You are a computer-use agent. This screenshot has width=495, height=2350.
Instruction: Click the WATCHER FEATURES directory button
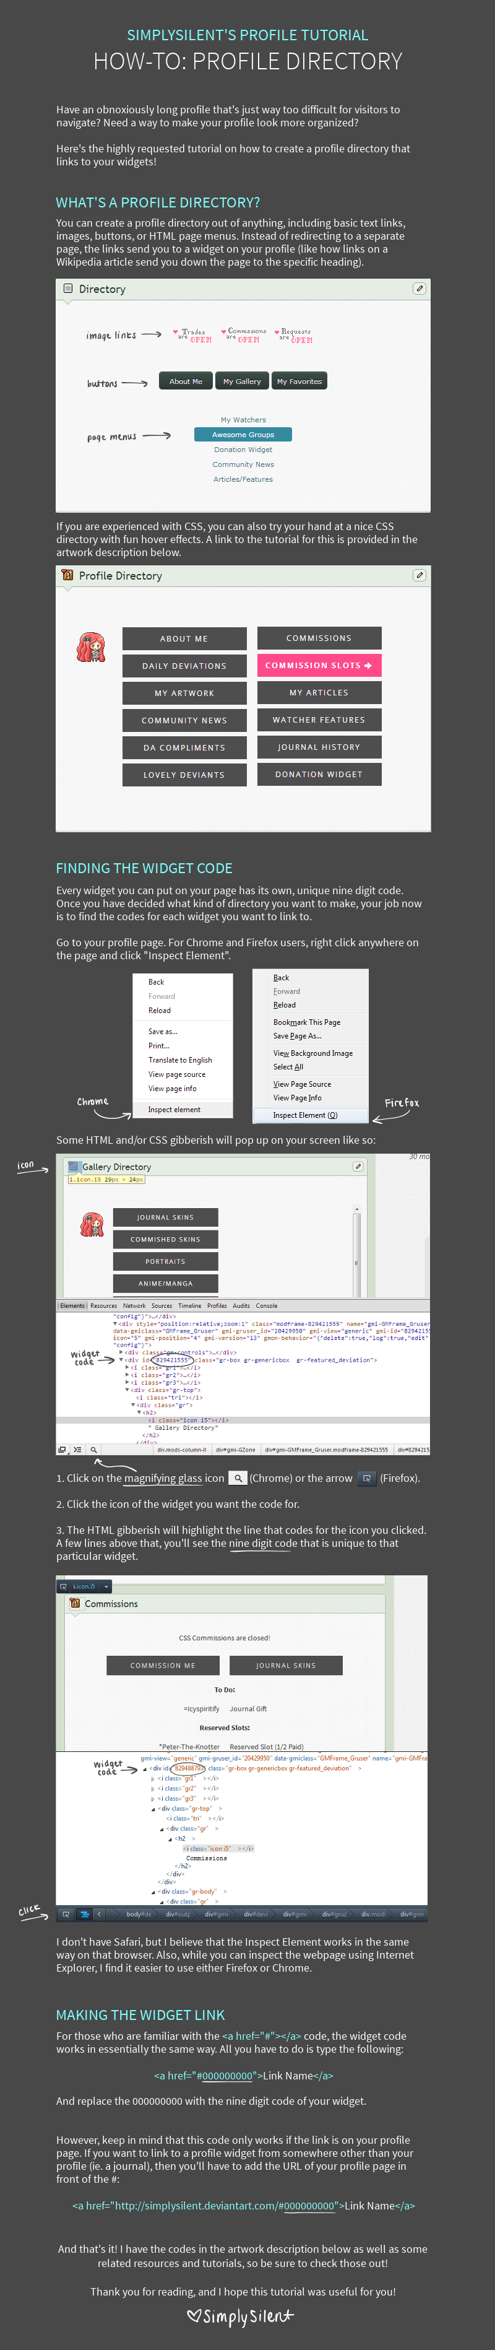click(319, 720)
